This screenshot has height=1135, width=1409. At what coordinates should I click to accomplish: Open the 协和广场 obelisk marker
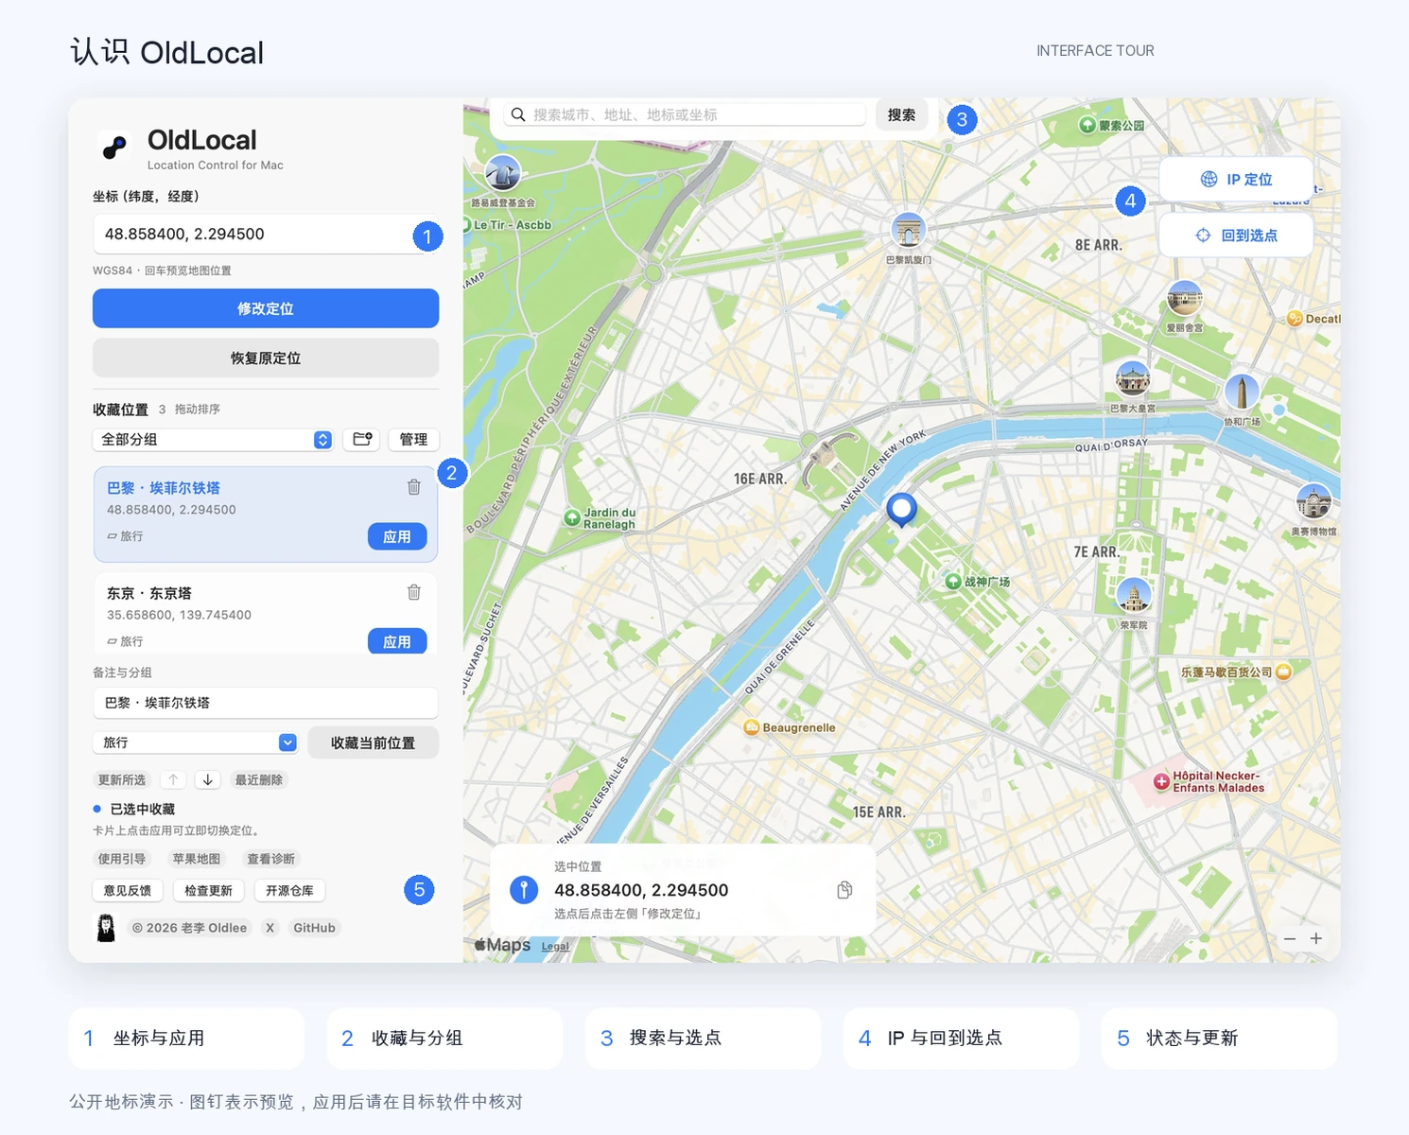(1242, 392)
